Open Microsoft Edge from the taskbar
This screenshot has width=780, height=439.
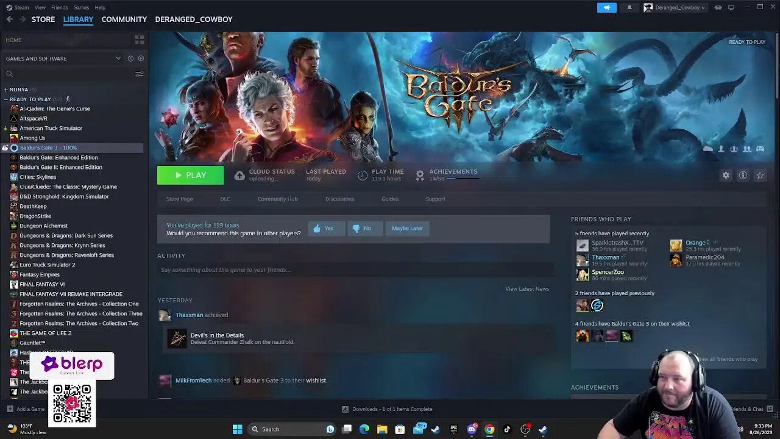364,429
